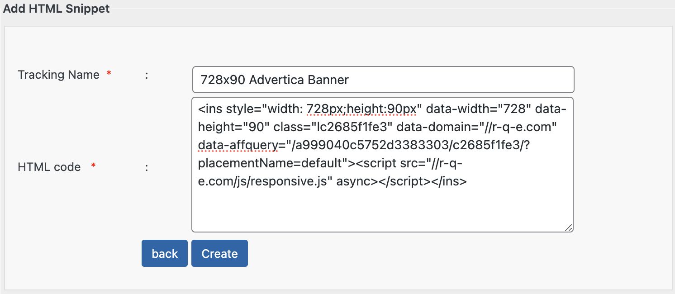Click the Create button
Screen dimensions: 675x294
tap(219, 253)
